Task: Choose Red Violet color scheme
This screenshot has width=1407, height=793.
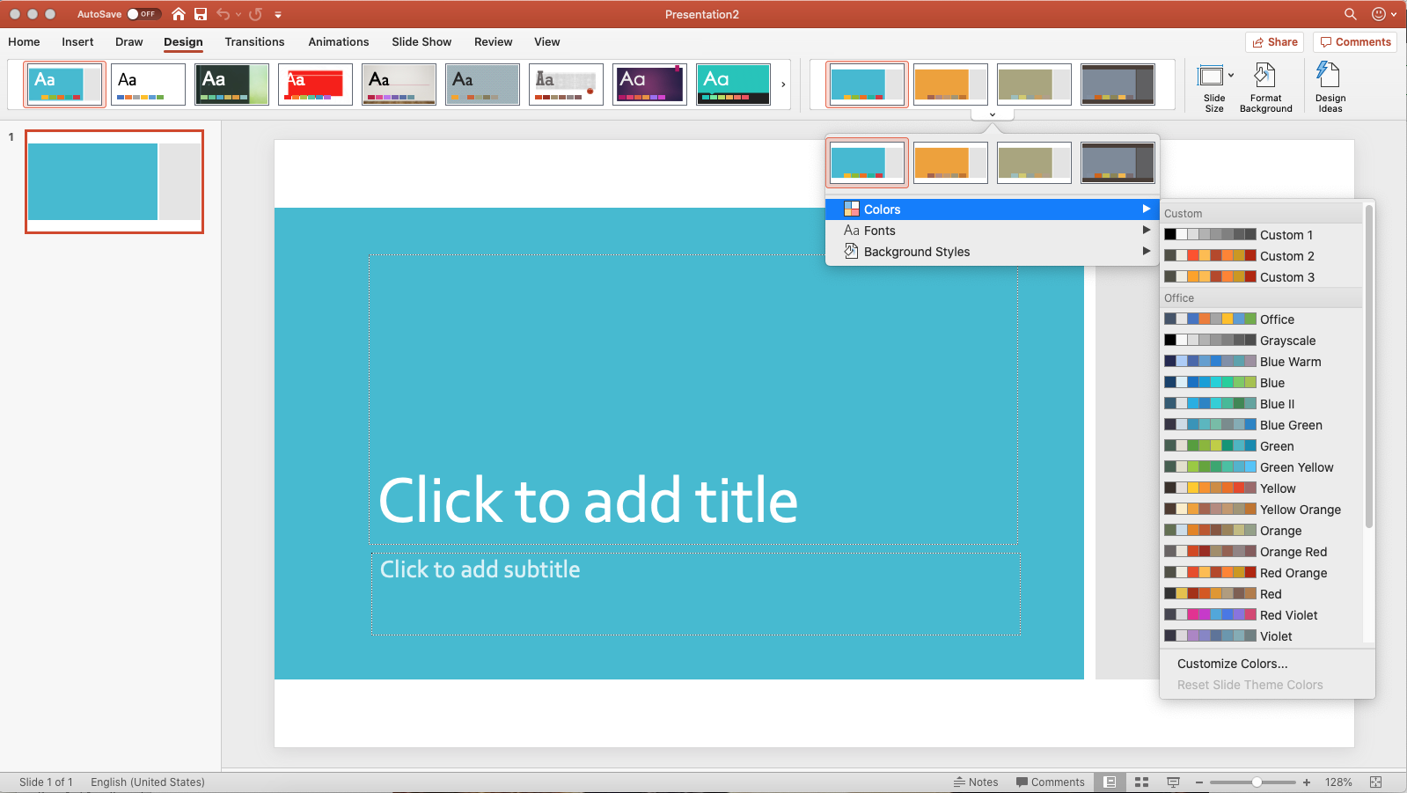Action: (1262, 615)
